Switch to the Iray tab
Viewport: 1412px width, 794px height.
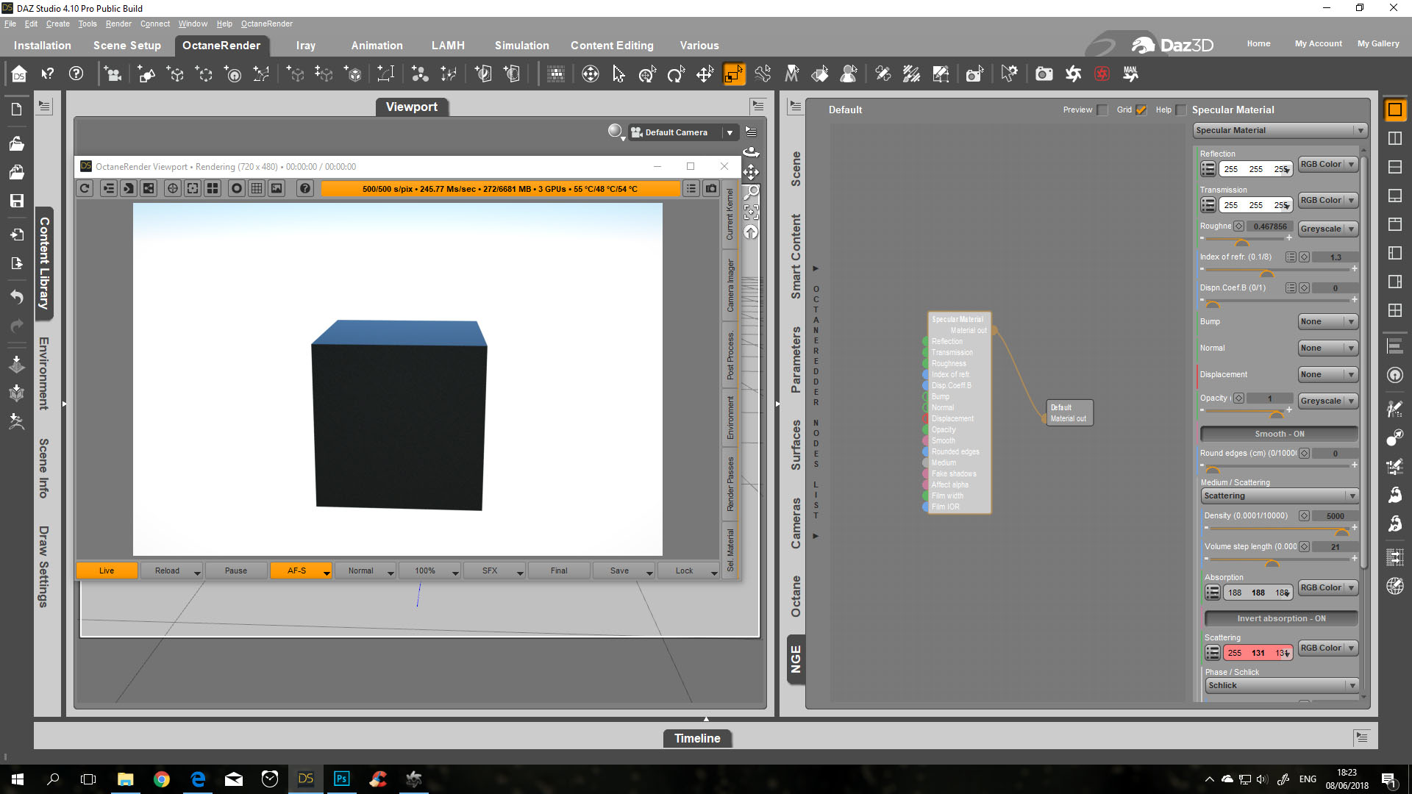tap(305, 46)
